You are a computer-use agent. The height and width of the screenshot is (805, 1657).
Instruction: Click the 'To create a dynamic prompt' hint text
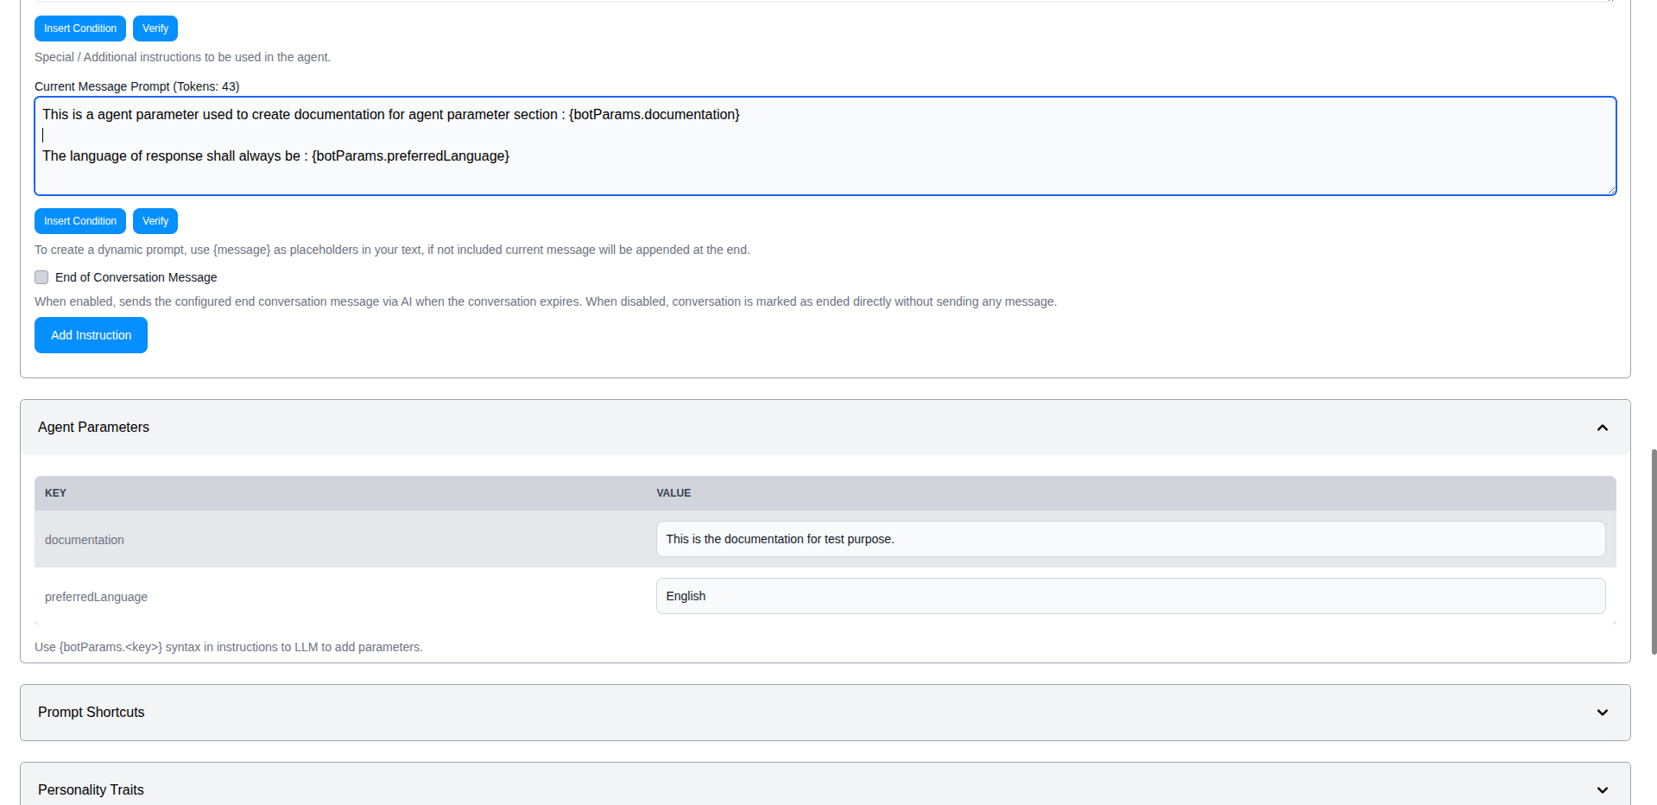(x=392, y=250)
